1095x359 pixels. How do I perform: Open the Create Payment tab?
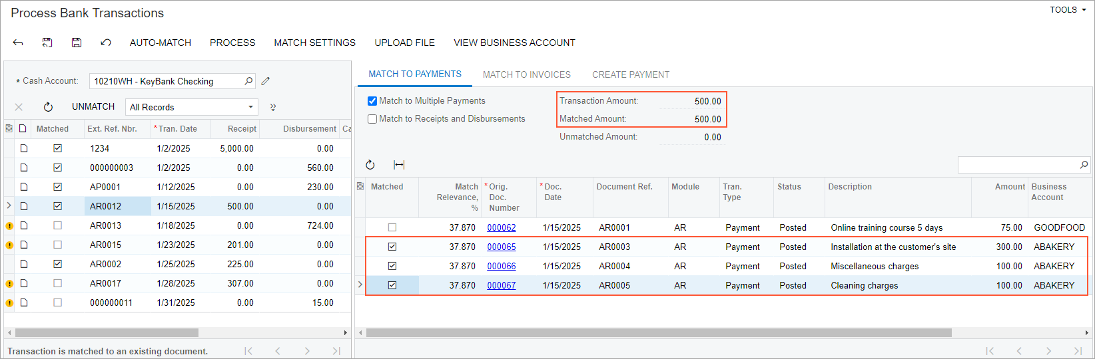(x=630, y=74)
